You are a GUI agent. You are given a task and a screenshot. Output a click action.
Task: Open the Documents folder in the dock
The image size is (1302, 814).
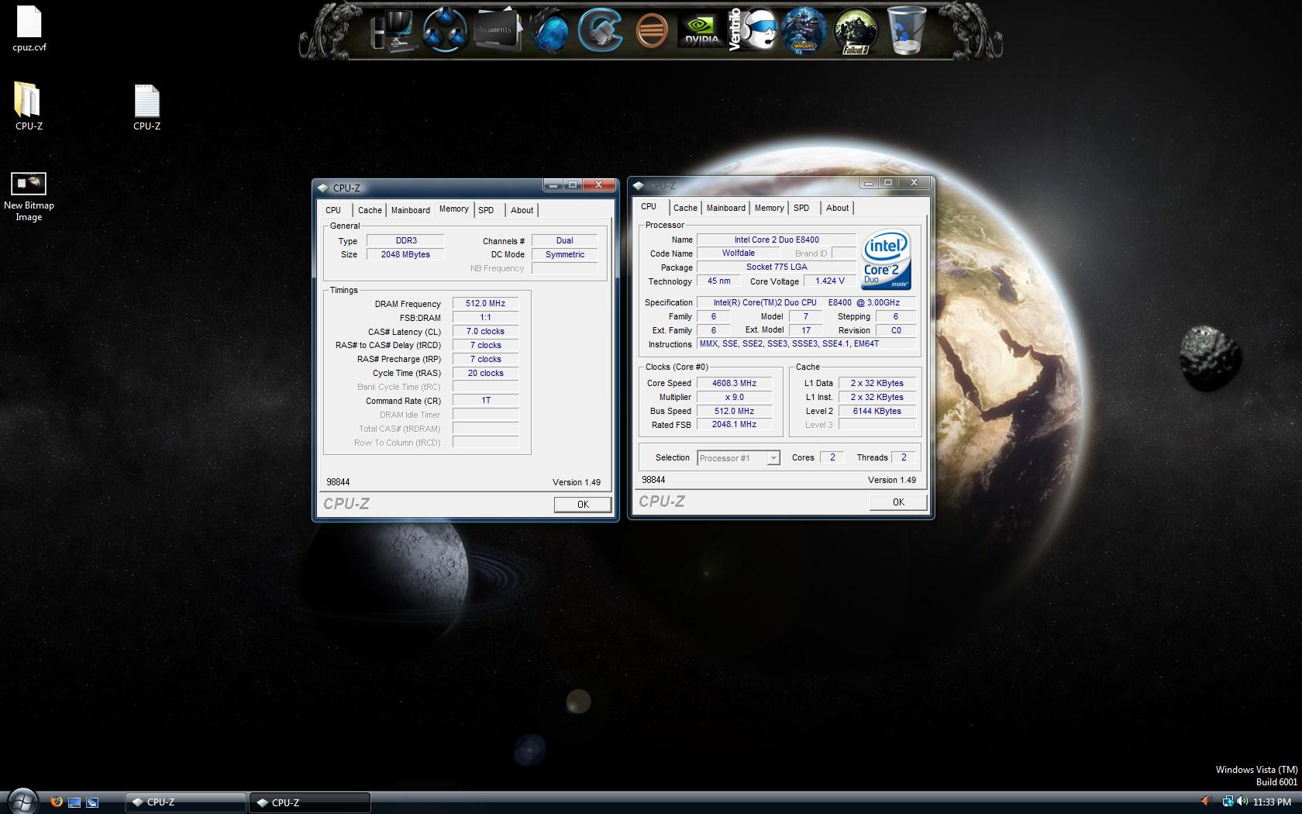(x=497, y=31)
